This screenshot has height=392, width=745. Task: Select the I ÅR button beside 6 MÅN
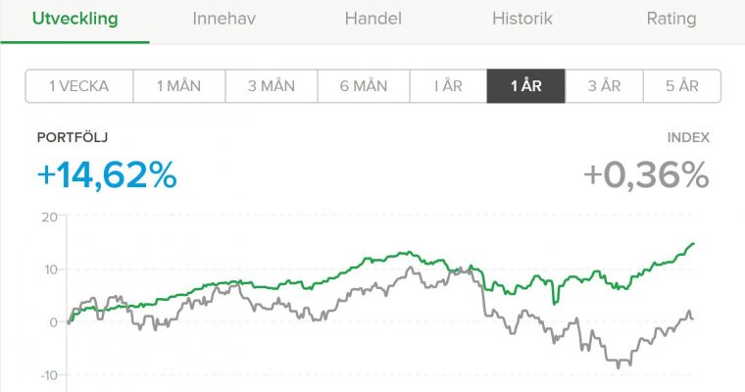pos(448,86)
